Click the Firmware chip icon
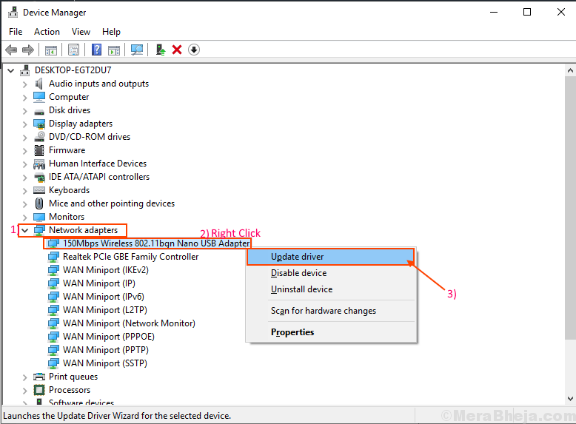Viewport: 576px width, 424px height. (39, 150)
